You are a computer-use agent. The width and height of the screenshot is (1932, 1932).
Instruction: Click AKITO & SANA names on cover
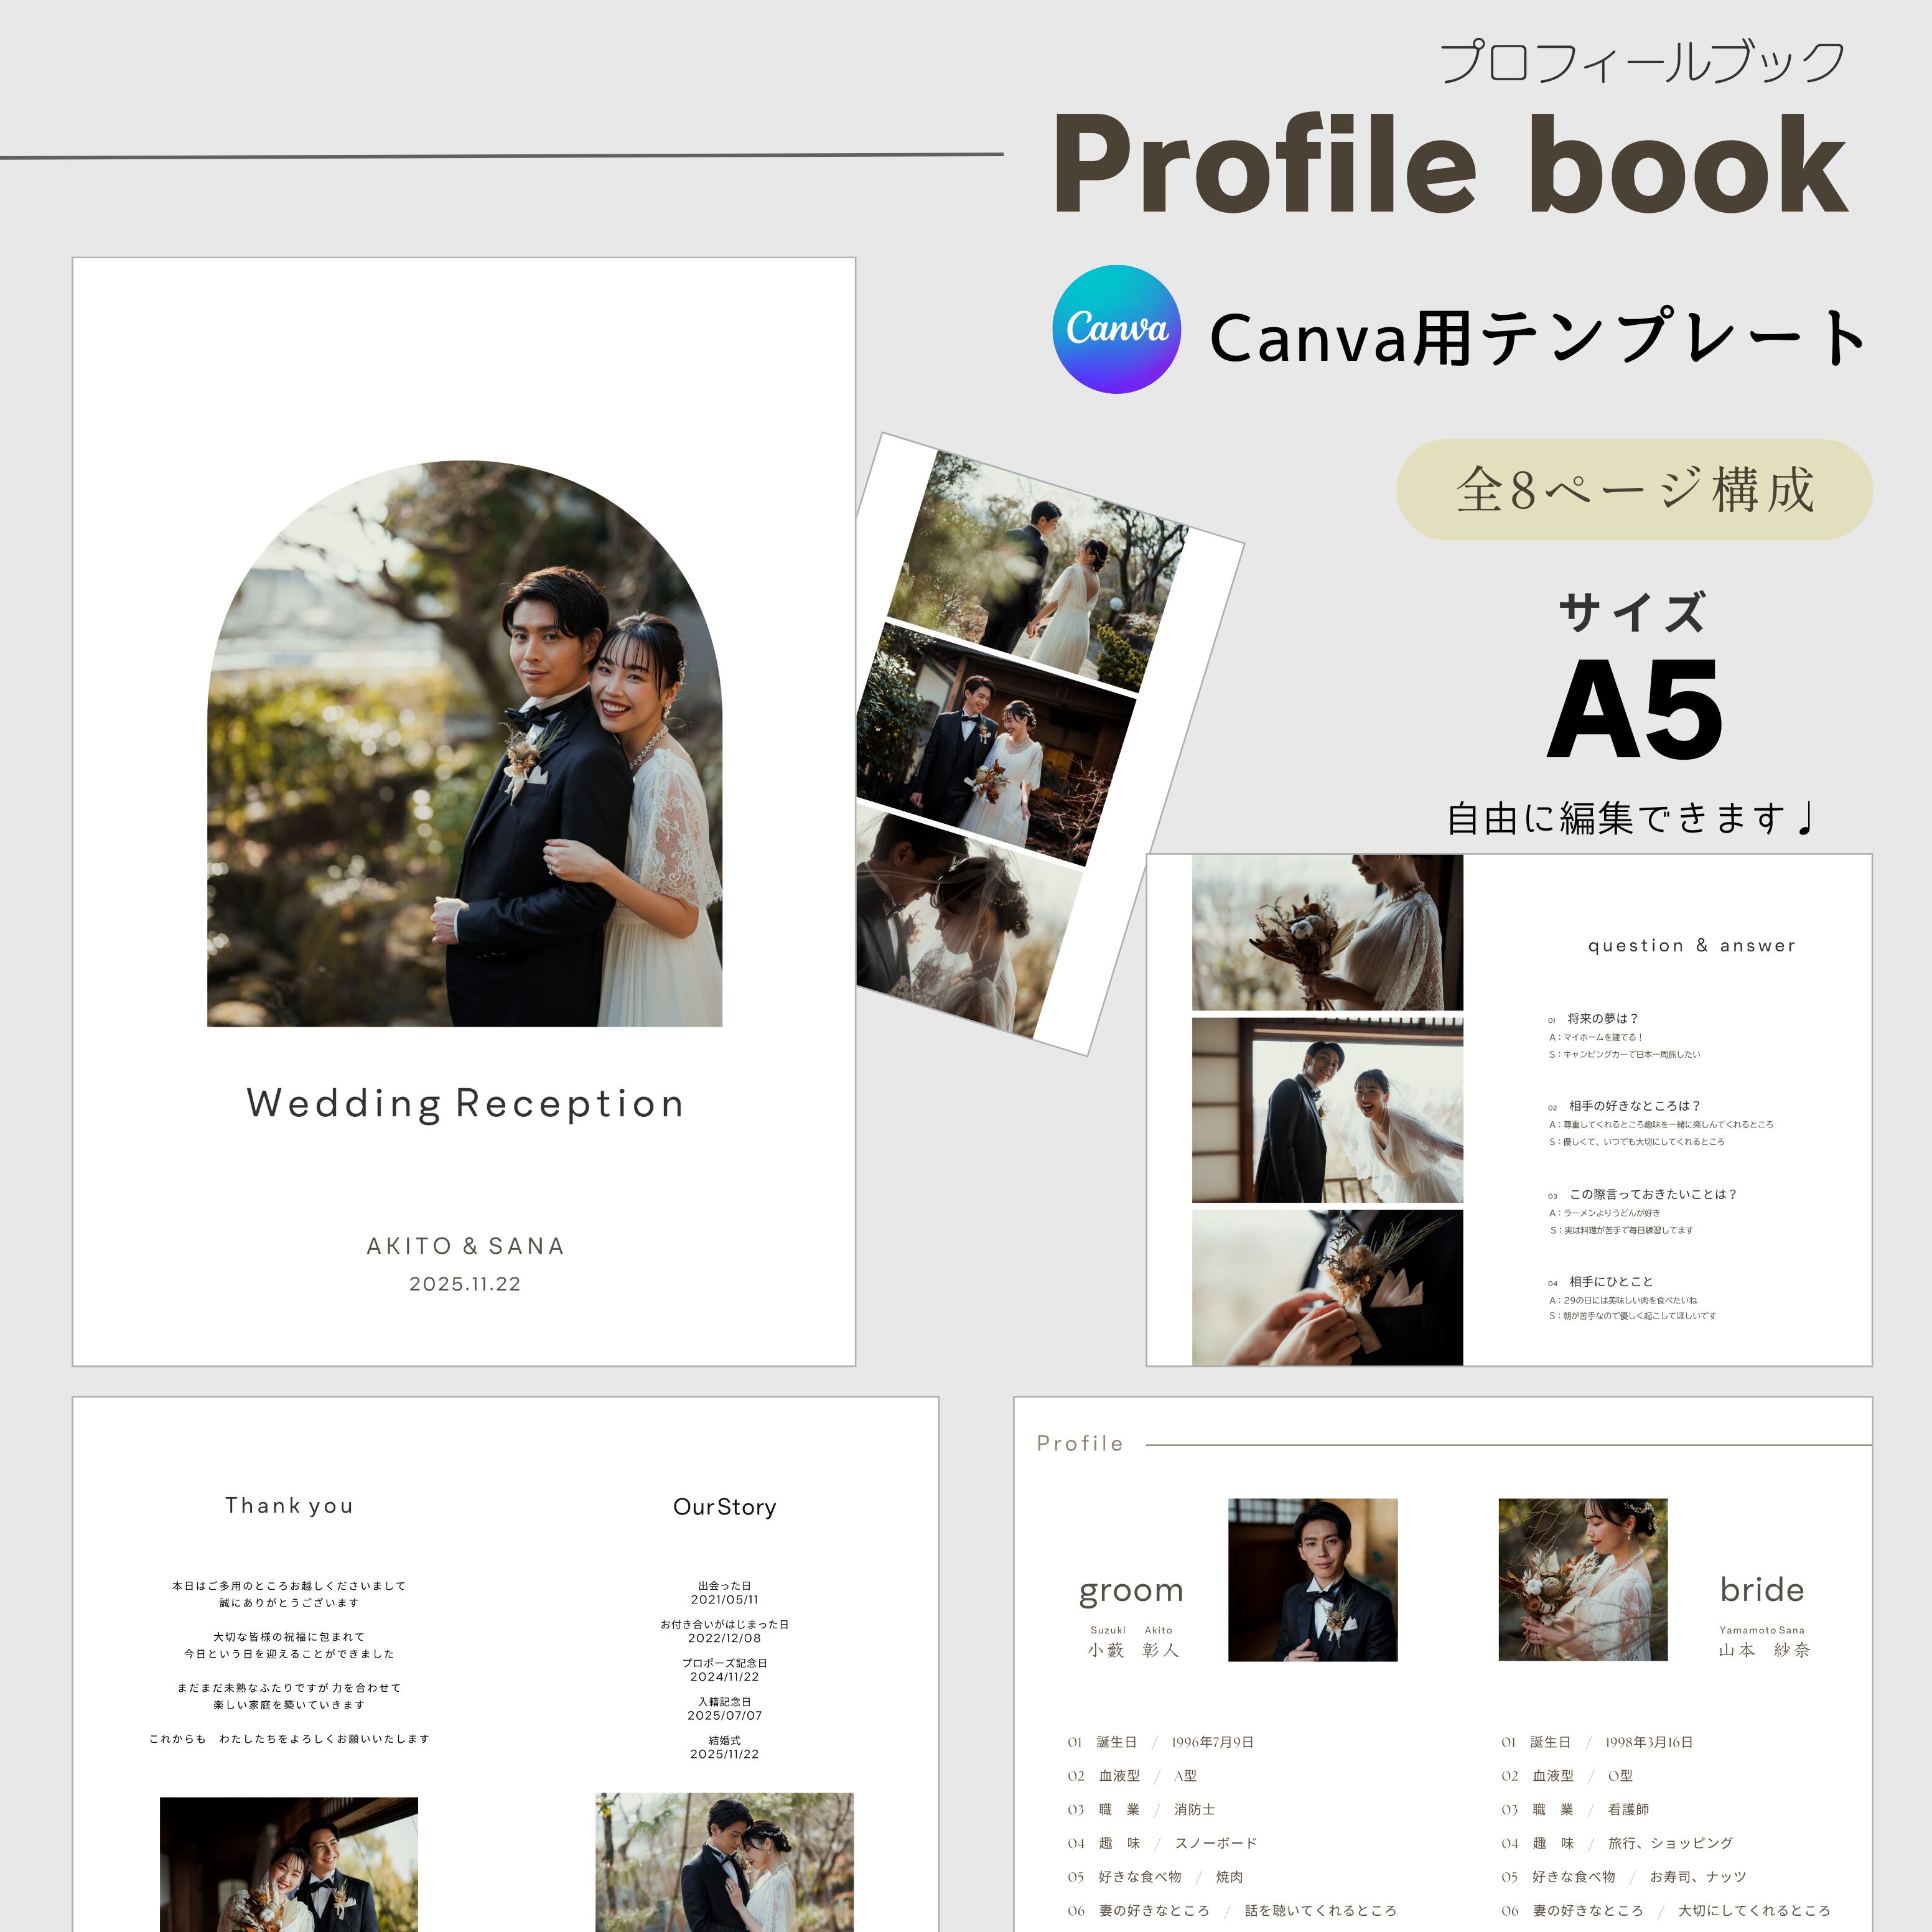(465, 1246)
